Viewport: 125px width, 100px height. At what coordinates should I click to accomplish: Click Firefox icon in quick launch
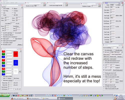[27, 95]
